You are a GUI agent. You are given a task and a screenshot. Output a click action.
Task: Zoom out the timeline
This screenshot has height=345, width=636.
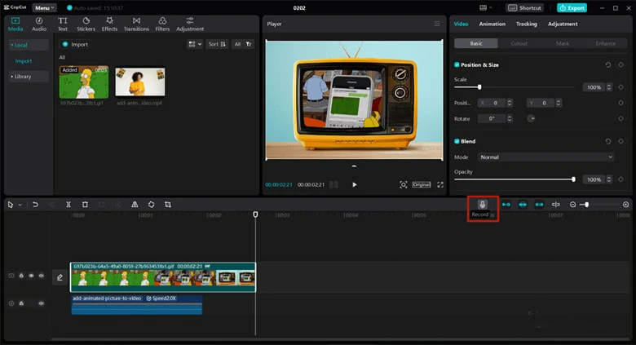click(572, 205)
